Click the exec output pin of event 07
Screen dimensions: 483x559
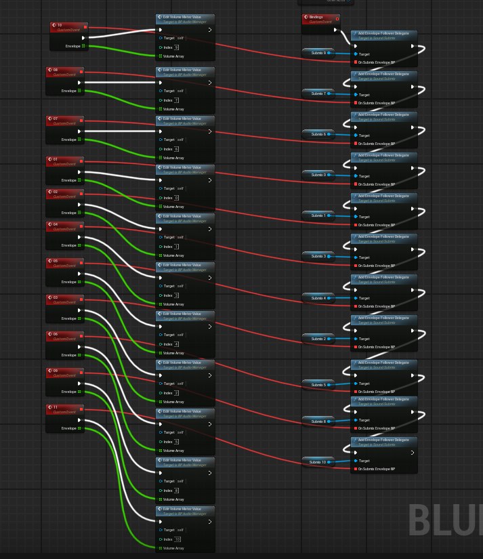click(79, 131)
